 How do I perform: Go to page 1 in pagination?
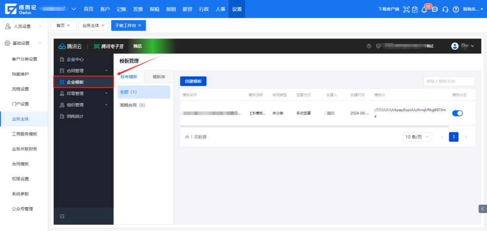(x=453, y=137)
